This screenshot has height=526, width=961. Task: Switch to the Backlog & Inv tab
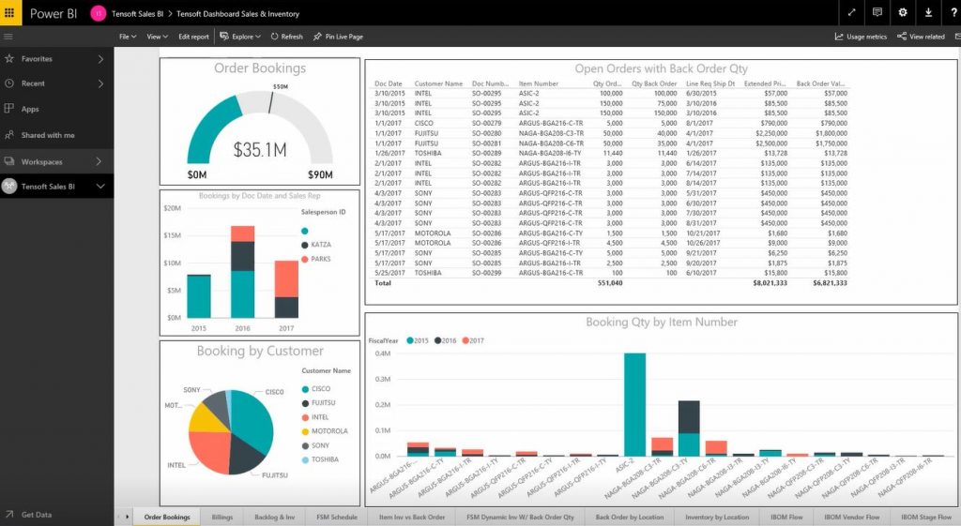click(x=274, y=517)
